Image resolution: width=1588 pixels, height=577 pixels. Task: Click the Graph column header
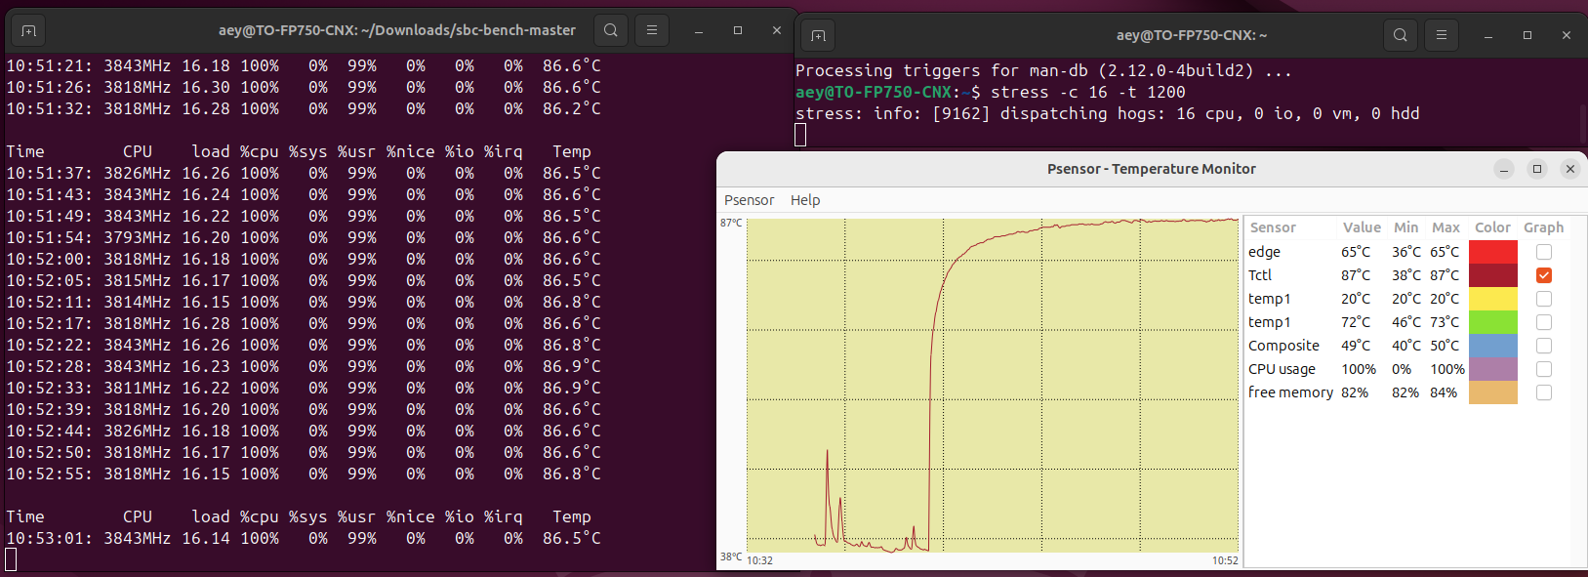point(1544,227)
